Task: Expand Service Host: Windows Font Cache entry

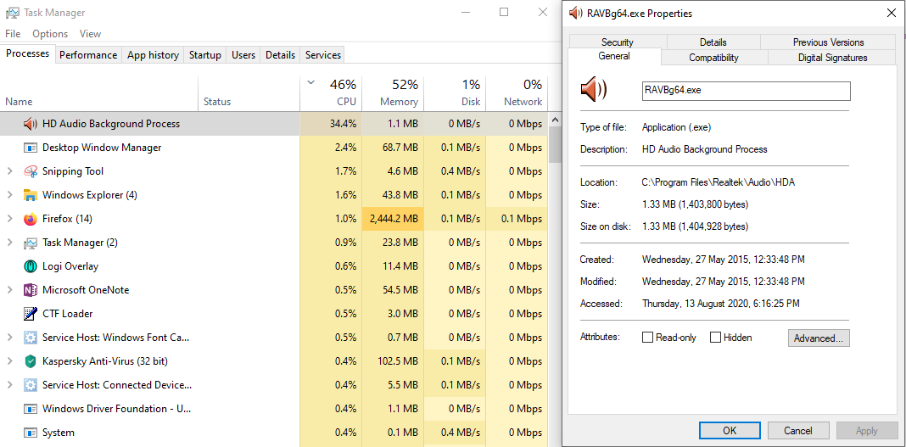Action: tap(9, 338)
